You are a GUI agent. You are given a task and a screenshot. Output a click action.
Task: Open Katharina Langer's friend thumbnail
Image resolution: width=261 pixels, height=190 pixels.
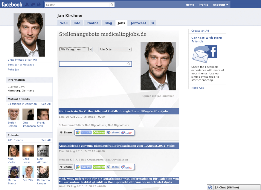[x=43, y=172]
